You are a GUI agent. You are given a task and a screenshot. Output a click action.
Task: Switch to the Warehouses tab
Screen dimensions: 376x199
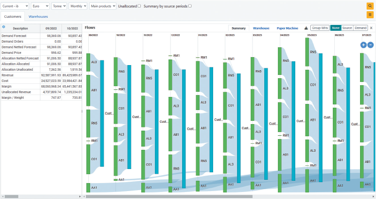[x=38, y=16]
